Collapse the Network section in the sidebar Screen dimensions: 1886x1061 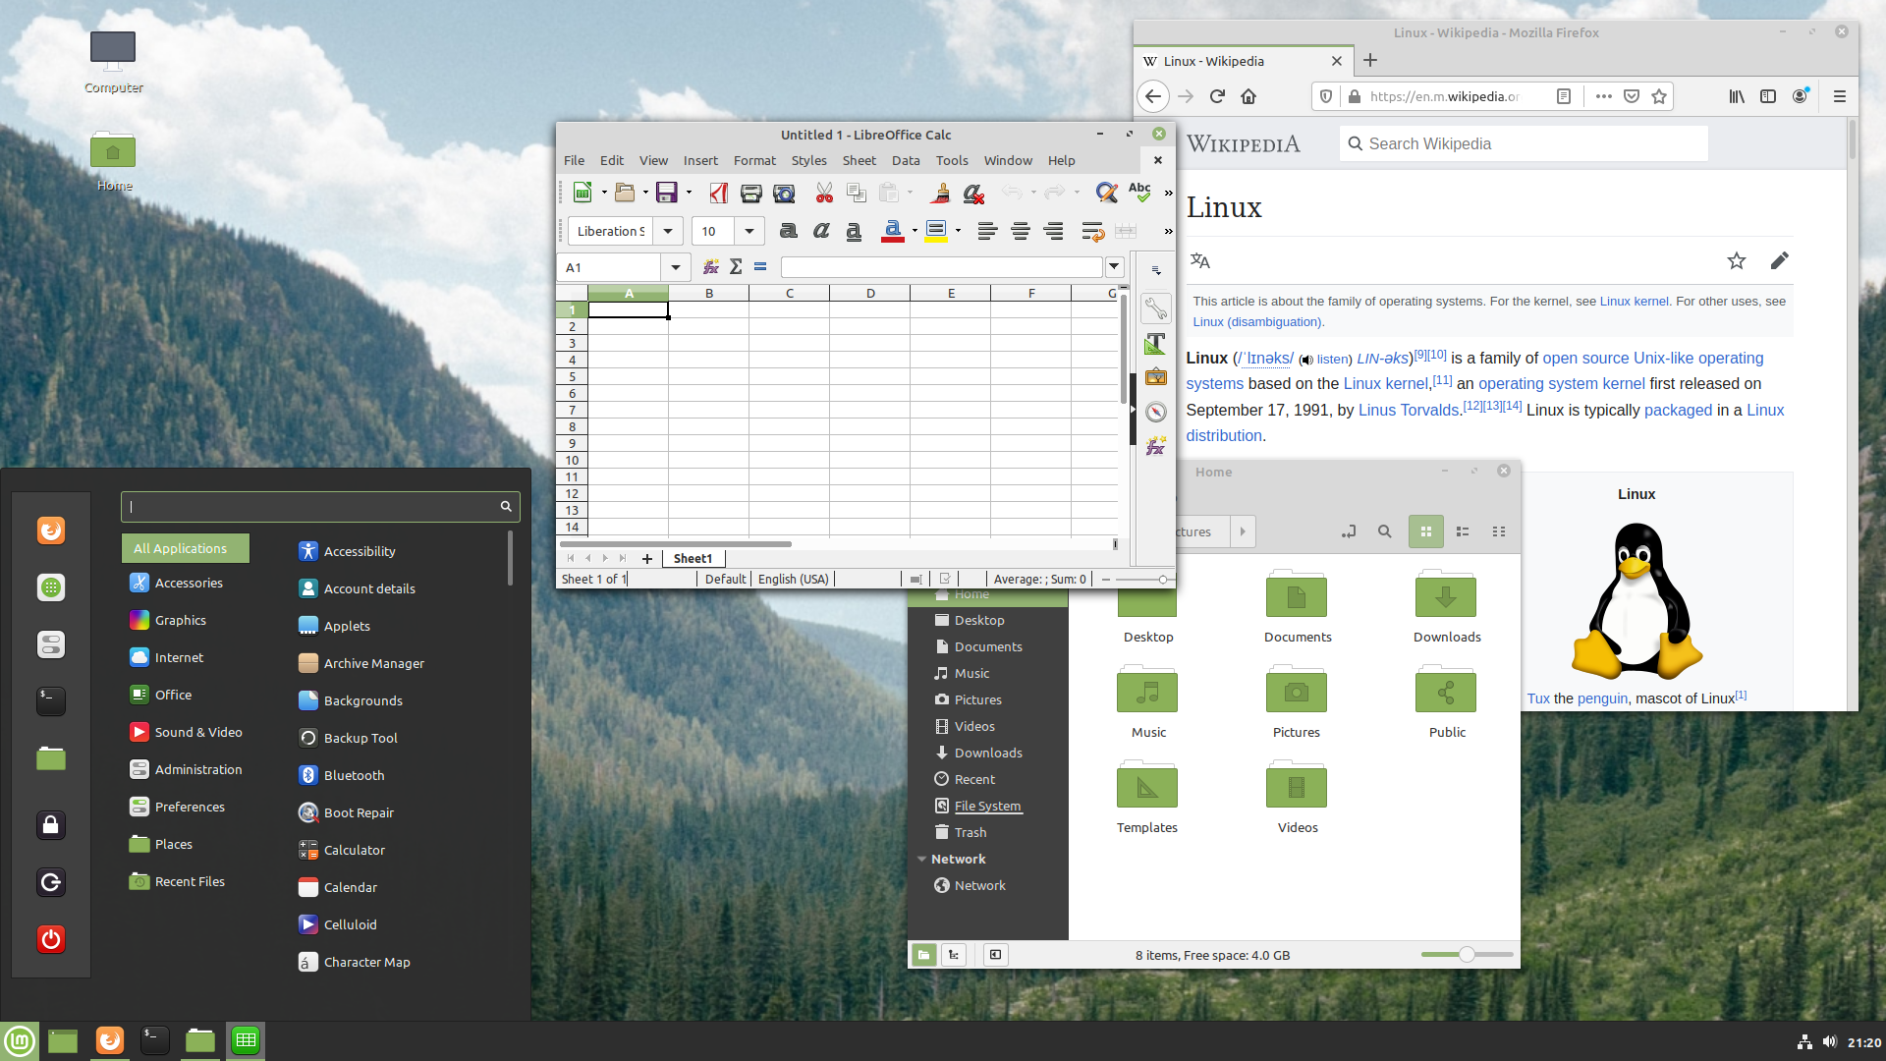pyautogui.click(x=922, y=859)
